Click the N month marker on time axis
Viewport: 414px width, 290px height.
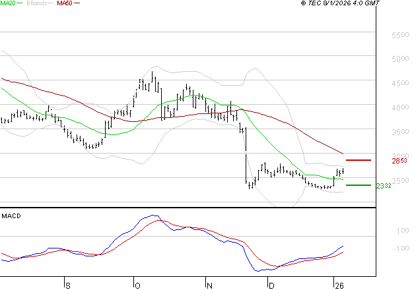pos(209,286)
